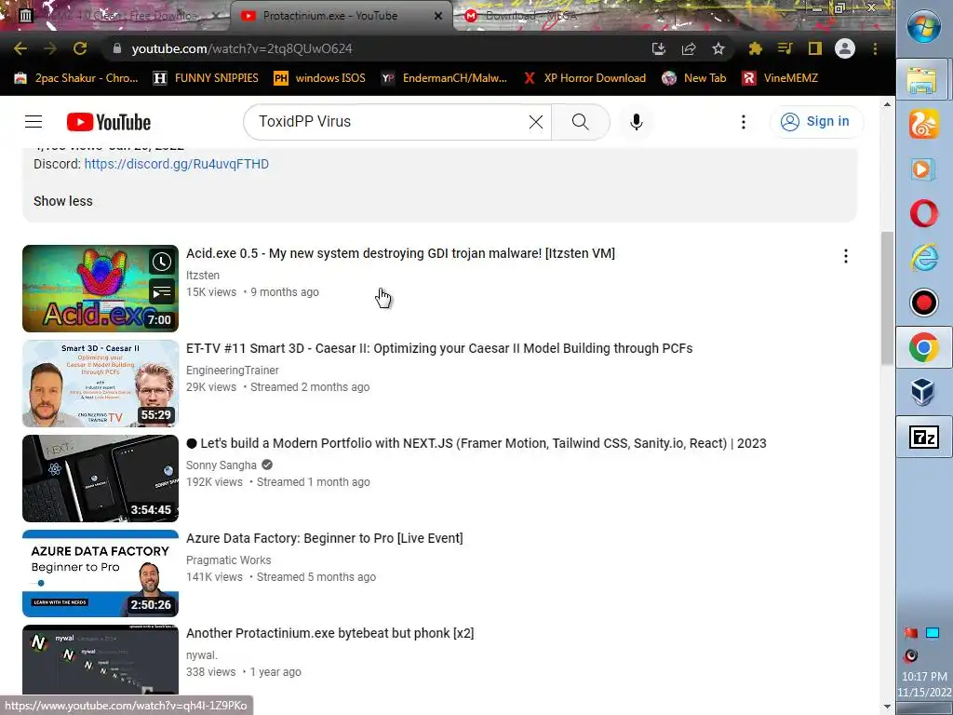Viewport: 953px width, 715px height.
Task: Open the VineMEMZ bookmark
Action: point(781,78)
